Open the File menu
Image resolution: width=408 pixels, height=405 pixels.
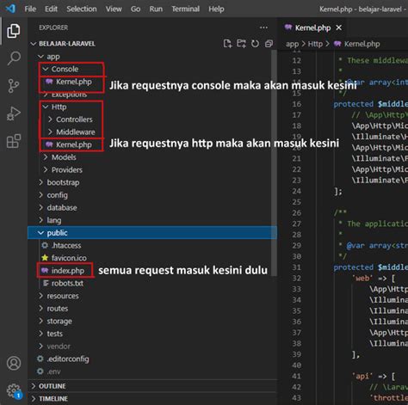[x=30, y=9]
